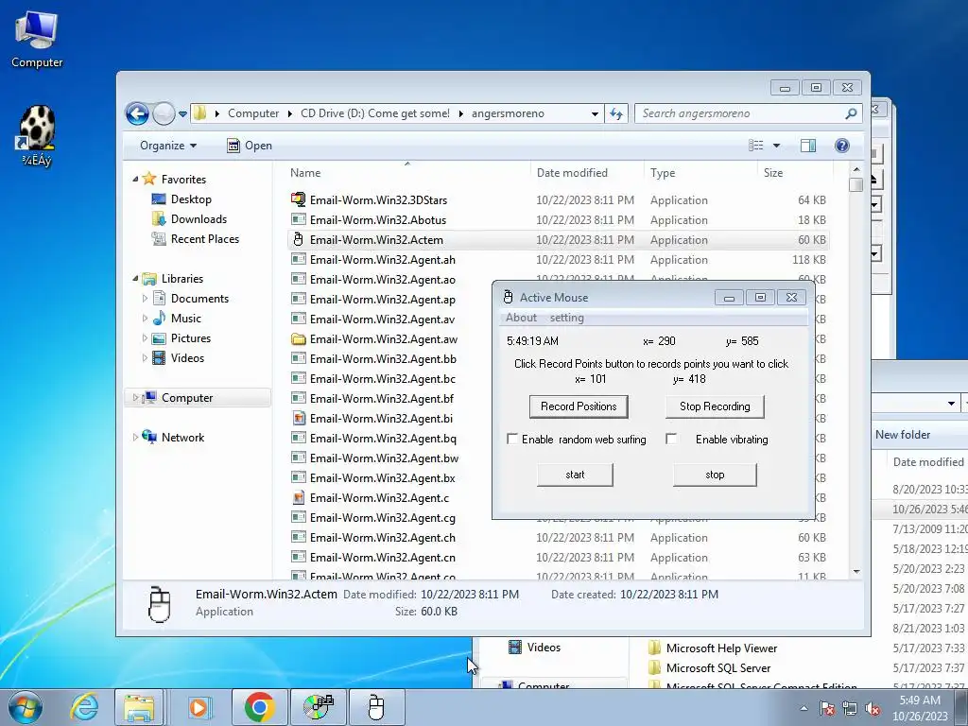Open the recent locations dropdown arrow
Image resolution: width=968 pixels, height=726 pixels.
point(182,114)
